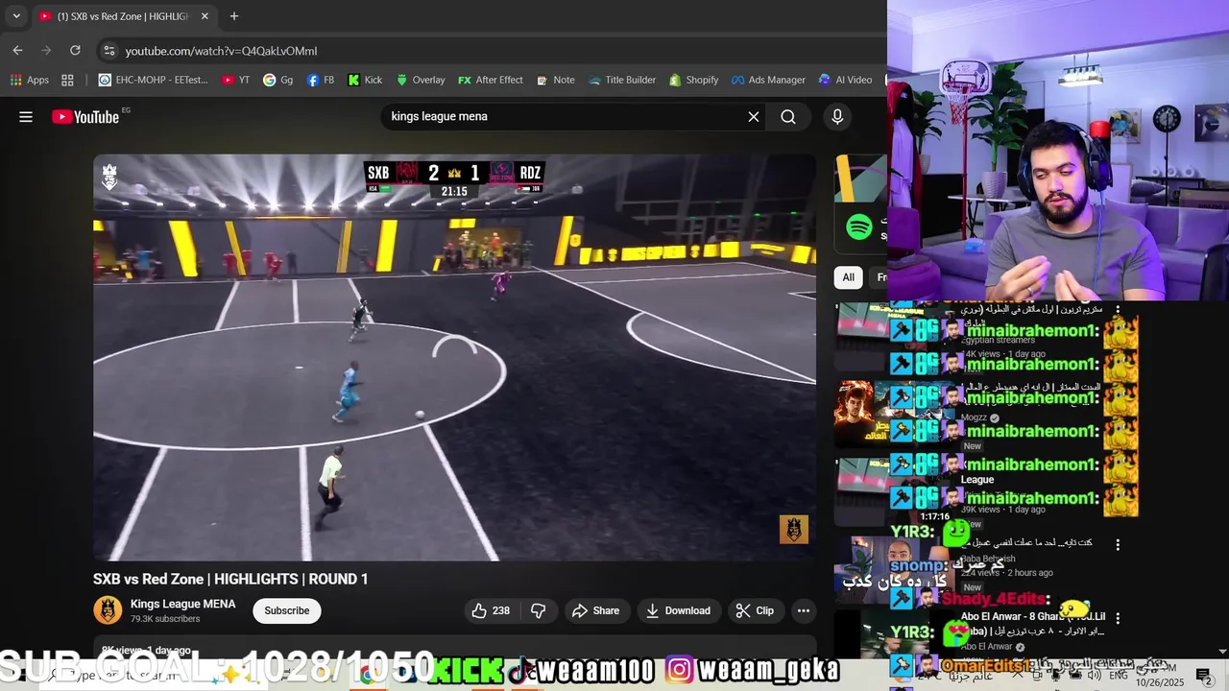Viewport: 1229px width, 691px height.
Task: Like the video with 238 likes
Action: point(491,610)
